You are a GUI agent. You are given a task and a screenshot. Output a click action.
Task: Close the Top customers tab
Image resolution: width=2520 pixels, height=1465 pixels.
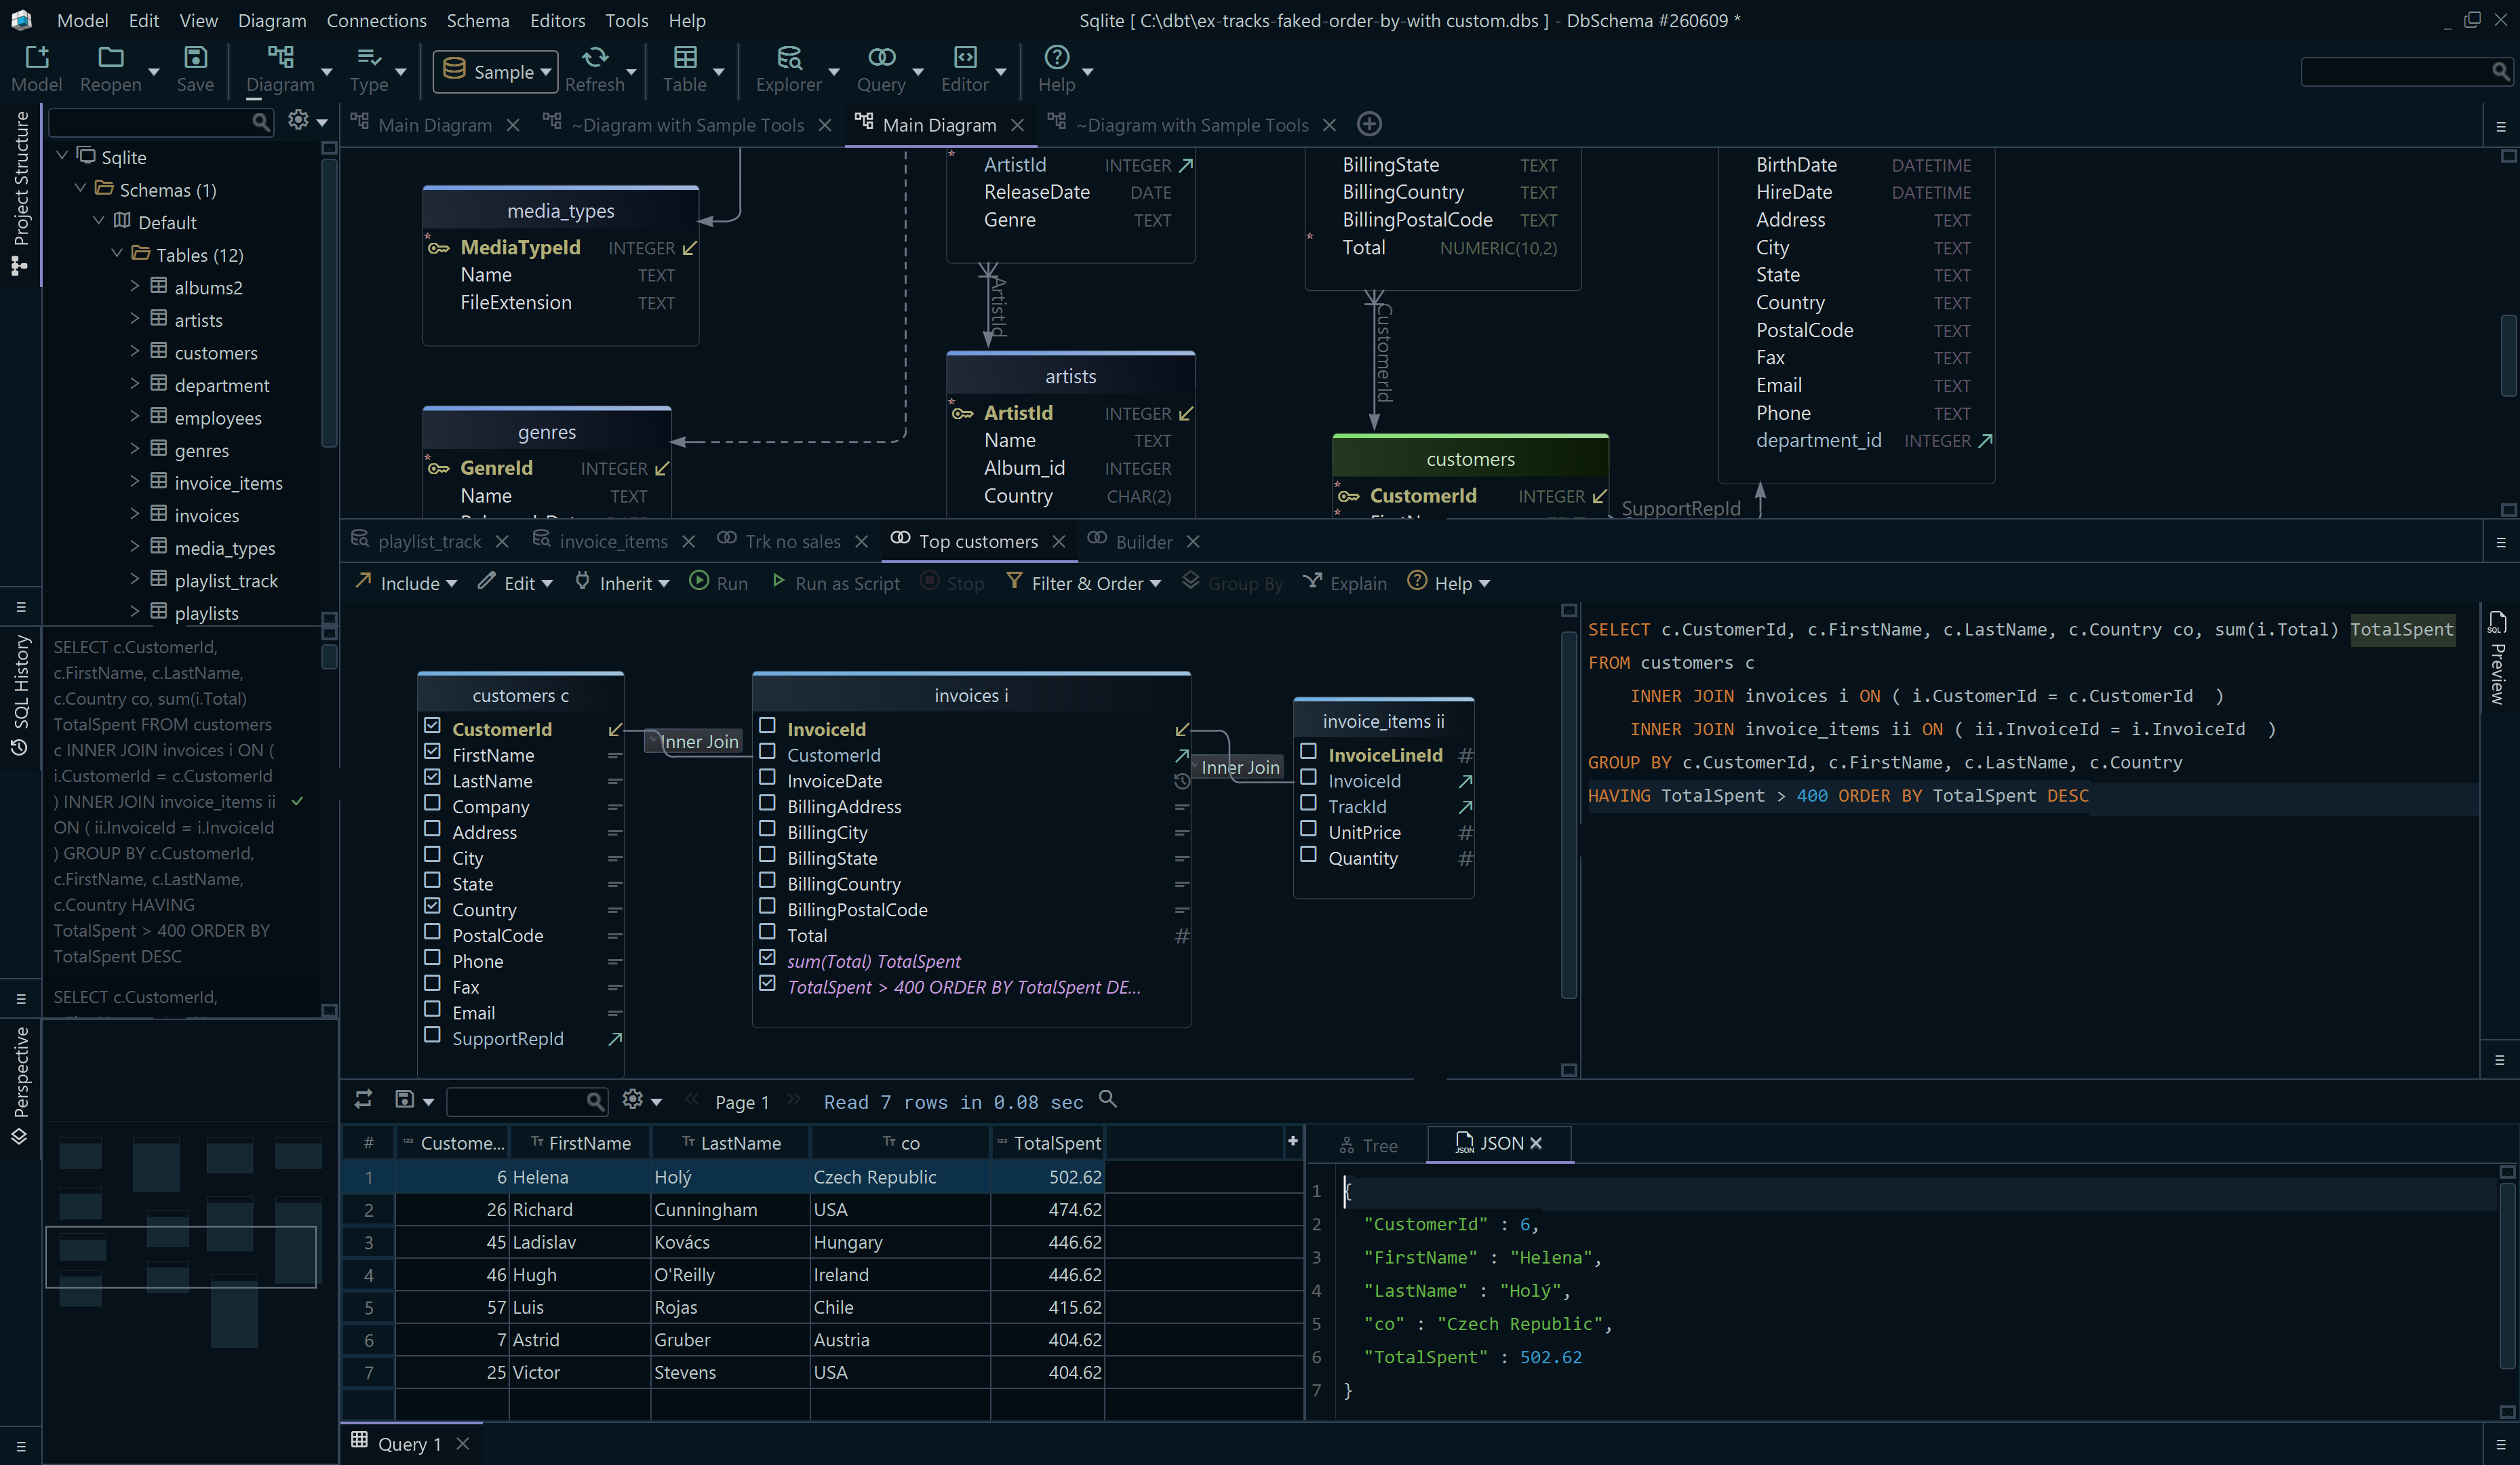1059,541
